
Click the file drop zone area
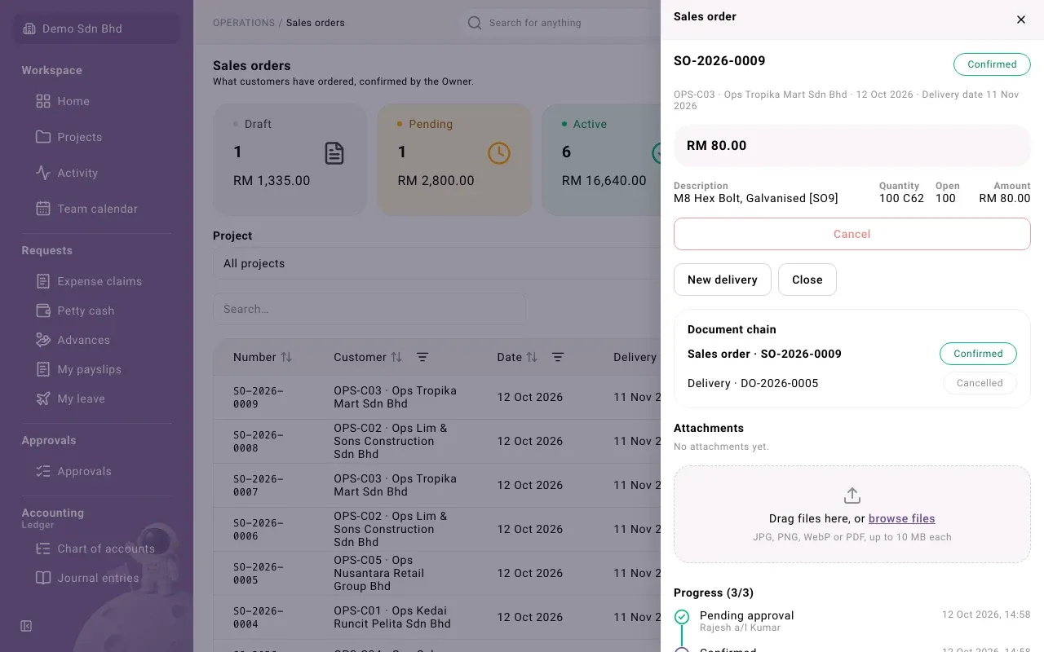(x=852, y=514)
